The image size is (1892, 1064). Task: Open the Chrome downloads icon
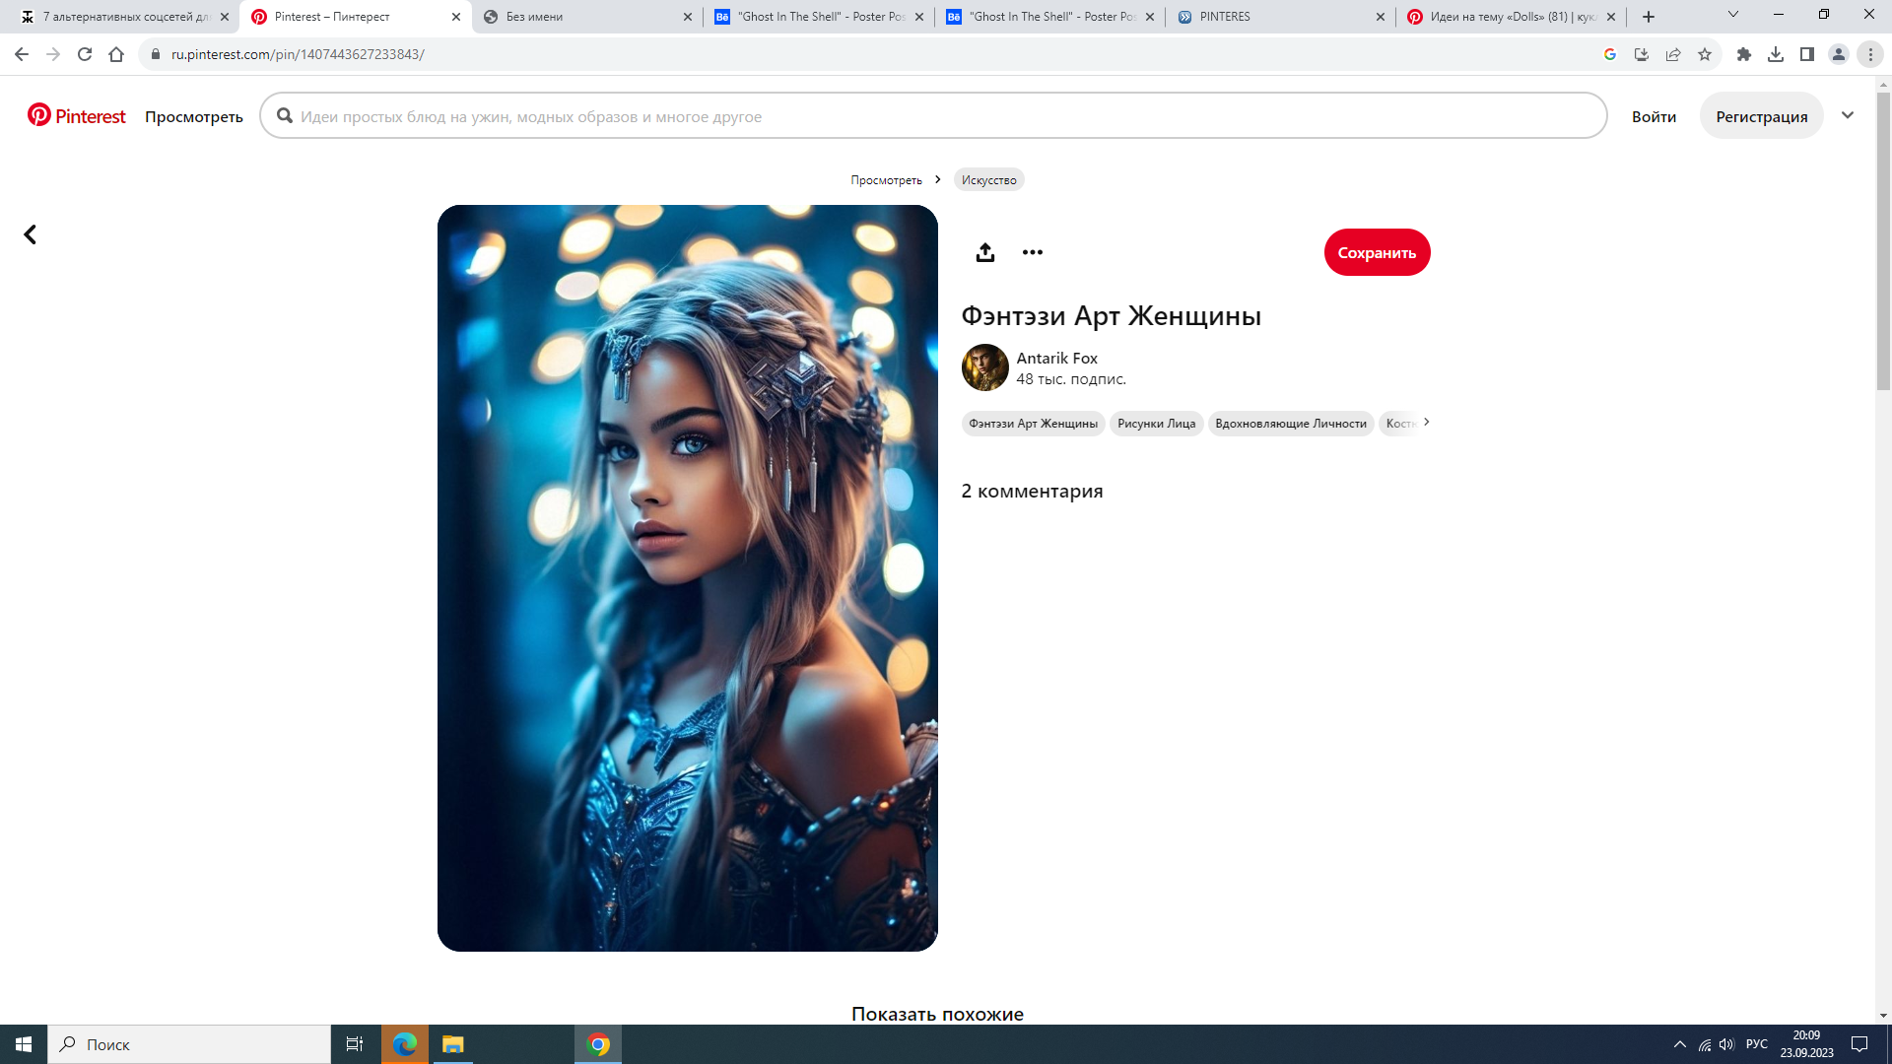(x=1776, y=54)
